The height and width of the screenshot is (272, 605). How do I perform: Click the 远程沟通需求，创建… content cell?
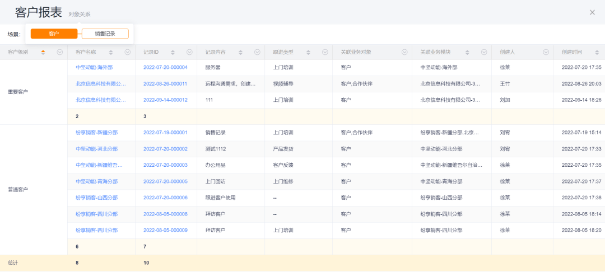click(x=231, y=83)
